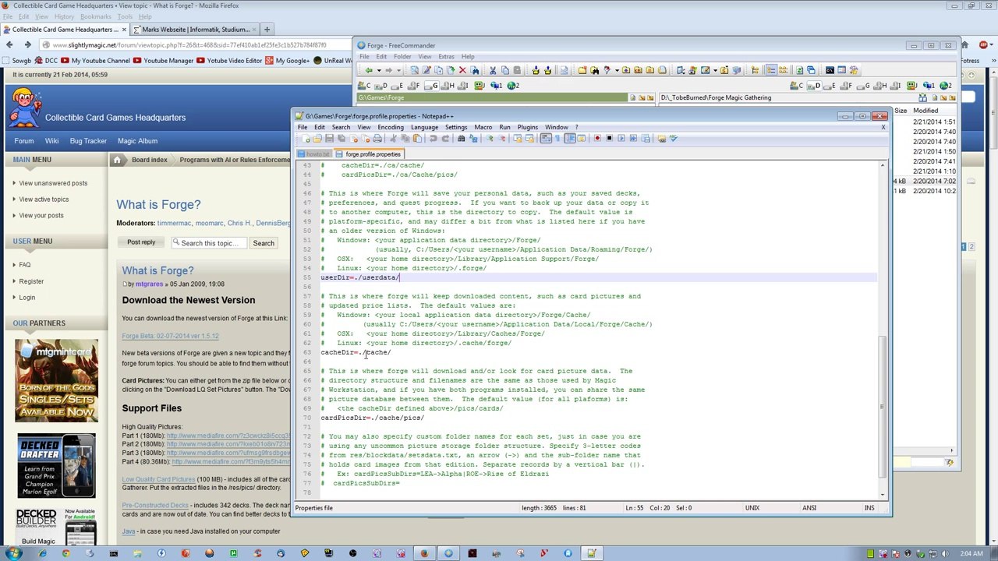
Task: Save the file with Notepad++ toolbar icon
Action: coord(329,139)
